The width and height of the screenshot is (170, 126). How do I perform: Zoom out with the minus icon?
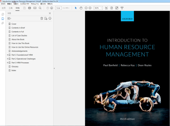click(x=86, y=8)
